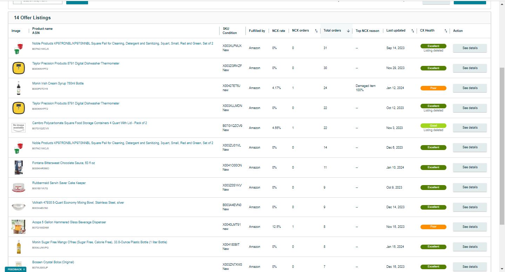The image size is (505, 272).
Task: Sort listings by CX Health
Action: pos(446,31)
